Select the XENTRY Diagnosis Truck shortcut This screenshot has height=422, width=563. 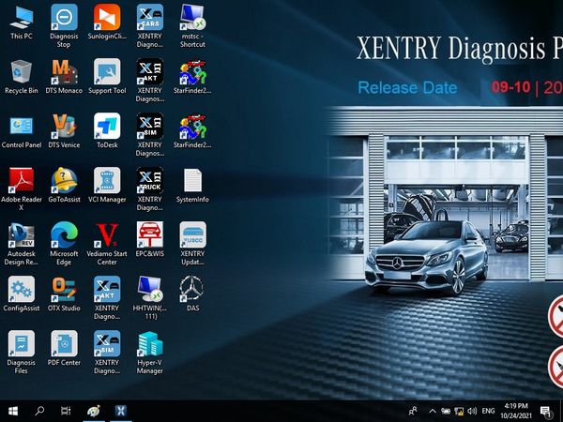click(x=149, y=180)
